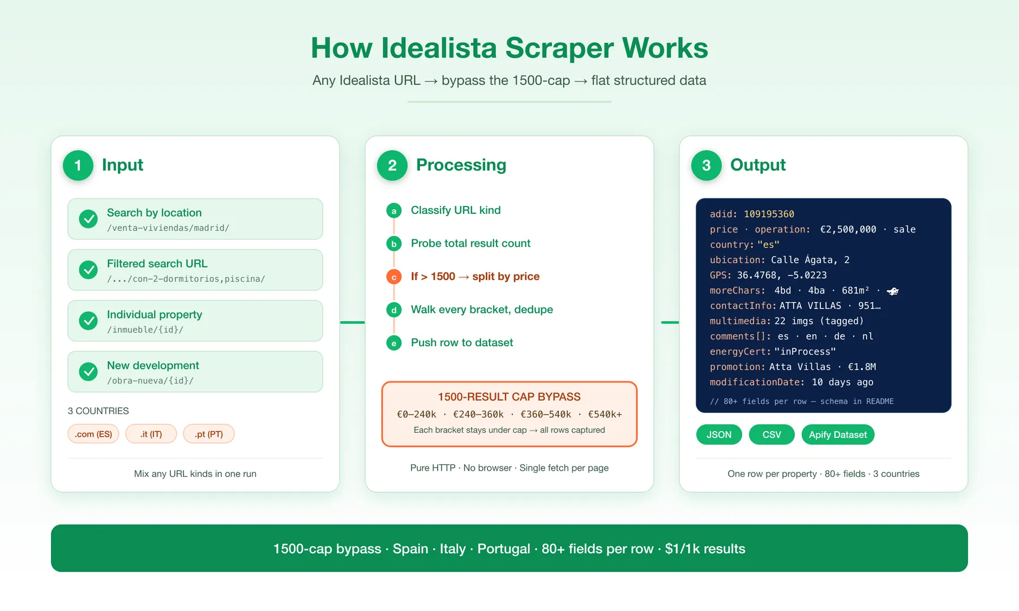Click the 1500-RESULT CAP BYPASS box heading
The image size is (1019, 611).
tap(509, 397)
